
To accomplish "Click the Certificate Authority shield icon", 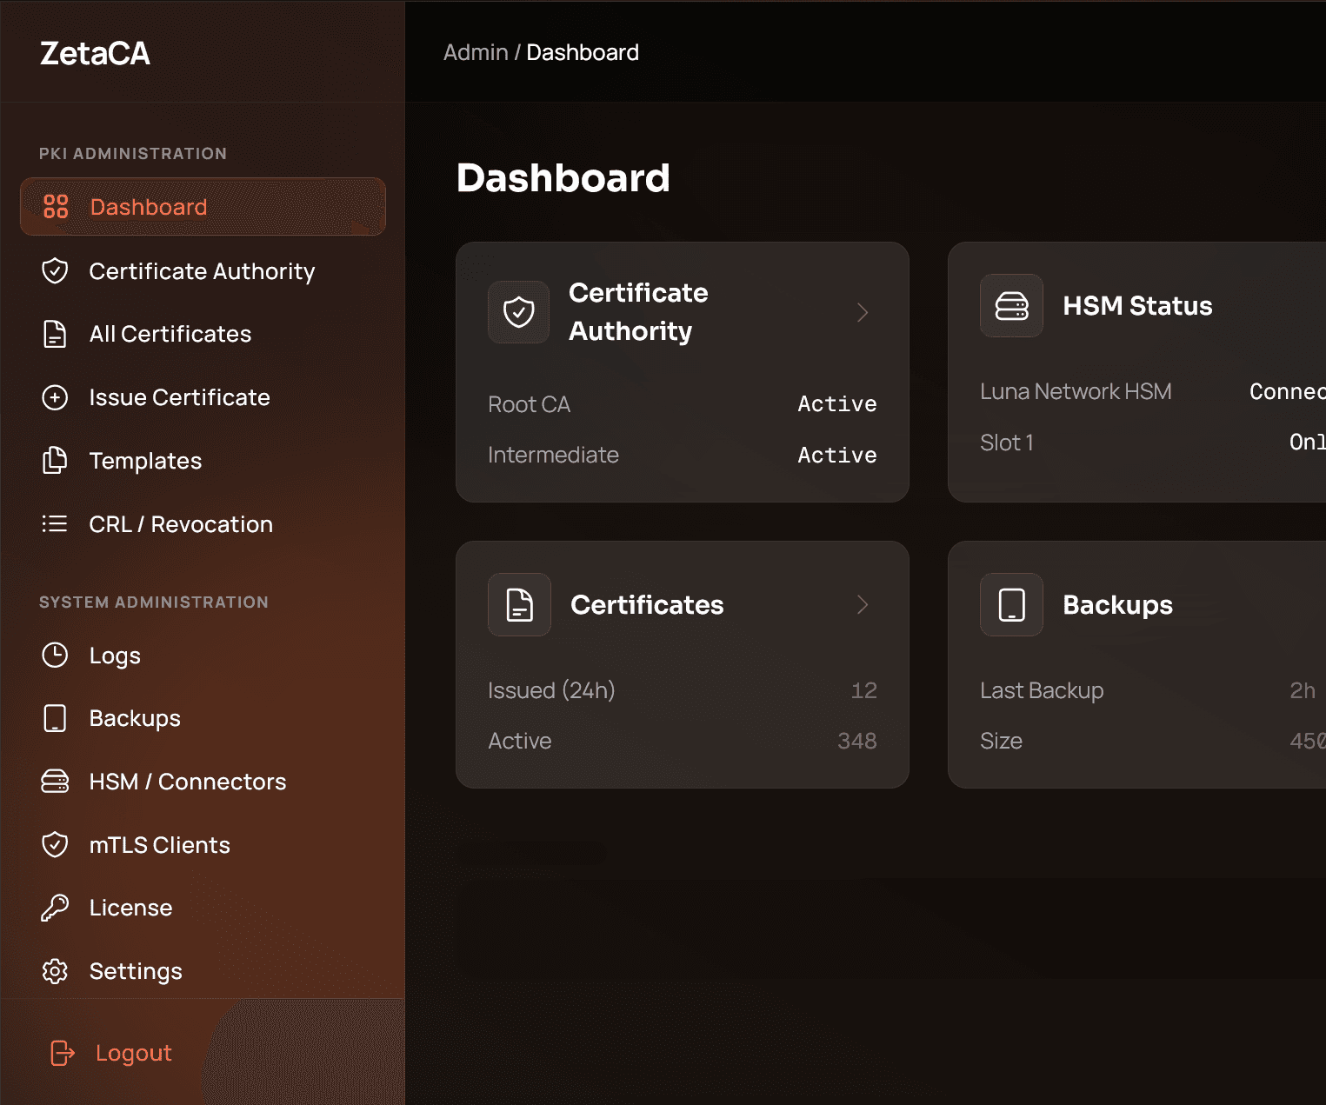I will coord(56,270).
